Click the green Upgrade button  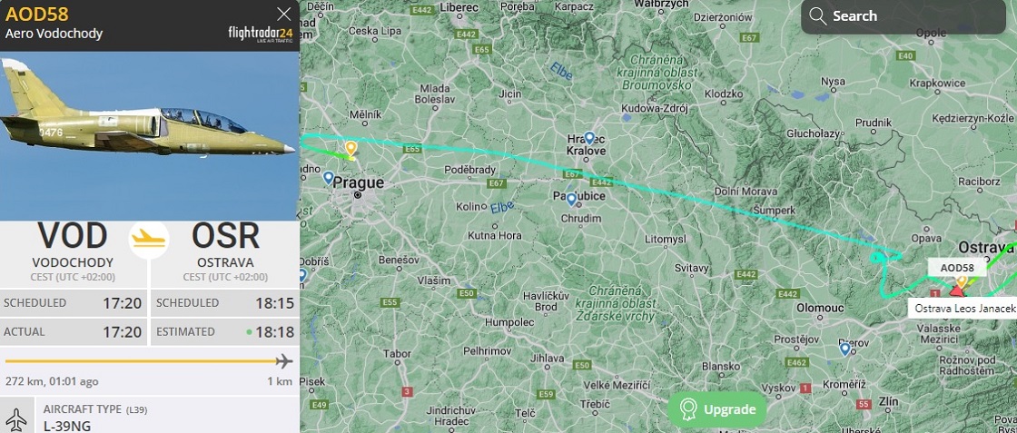tap(717, 409)
